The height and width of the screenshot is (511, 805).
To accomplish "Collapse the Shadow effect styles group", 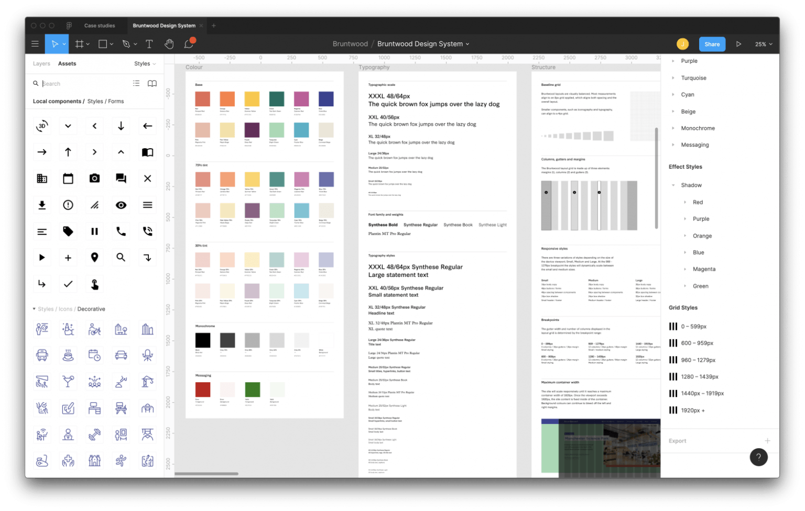I will pyautogui.click(x=673, y=185).
